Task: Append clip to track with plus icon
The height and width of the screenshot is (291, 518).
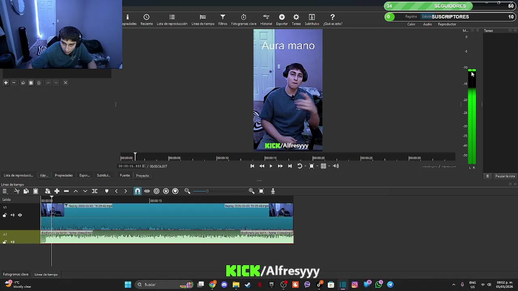Action: (57, 191)
